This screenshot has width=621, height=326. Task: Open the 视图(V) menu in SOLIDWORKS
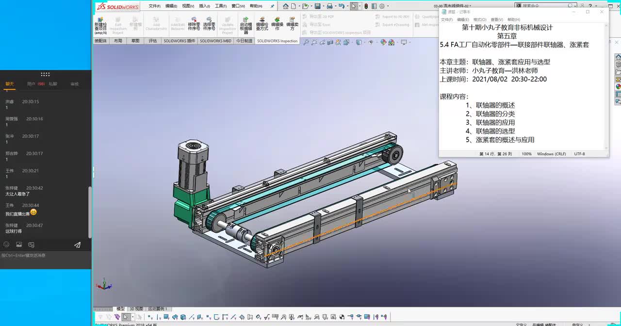(188, 6)
